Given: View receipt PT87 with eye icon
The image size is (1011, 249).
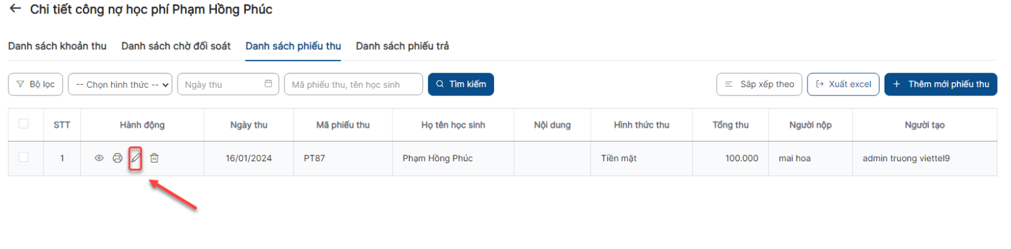Looking at the screenshot, I should click(99, 158).
